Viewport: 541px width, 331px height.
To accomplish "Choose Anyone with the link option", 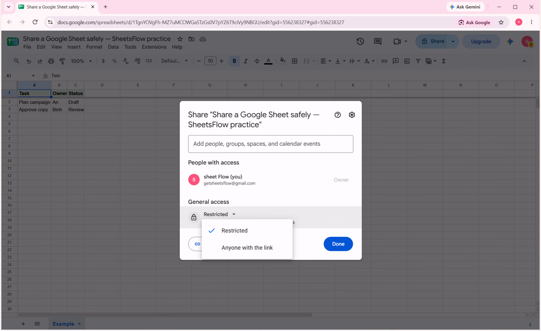I will (x=247, y=248).
